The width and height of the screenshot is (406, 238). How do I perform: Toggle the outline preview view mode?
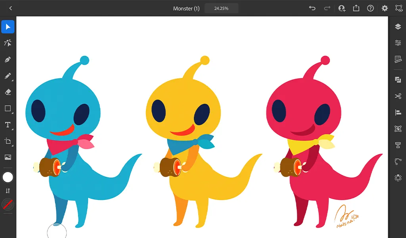click(x=398, y=8)
